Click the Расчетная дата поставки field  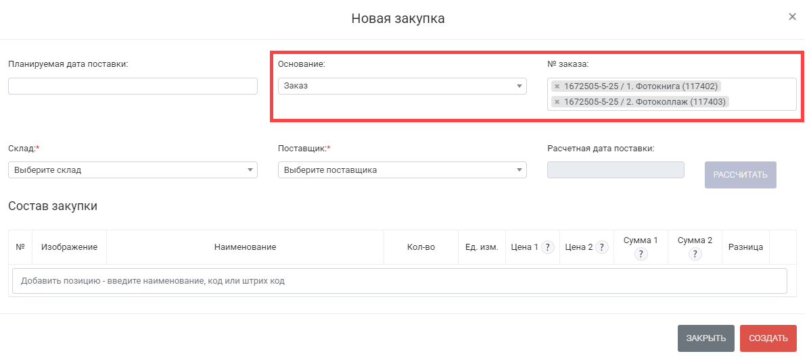[x=616, y=170]
